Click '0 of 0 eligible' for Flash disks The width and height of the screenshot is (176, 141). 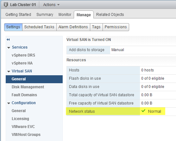point(153,78)
